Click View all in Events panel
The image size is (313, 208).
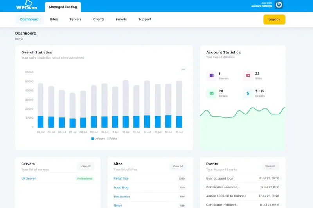click(270, 166)
